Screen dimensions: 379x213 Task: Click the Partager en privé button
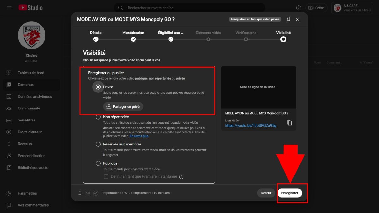coord(123,107)
